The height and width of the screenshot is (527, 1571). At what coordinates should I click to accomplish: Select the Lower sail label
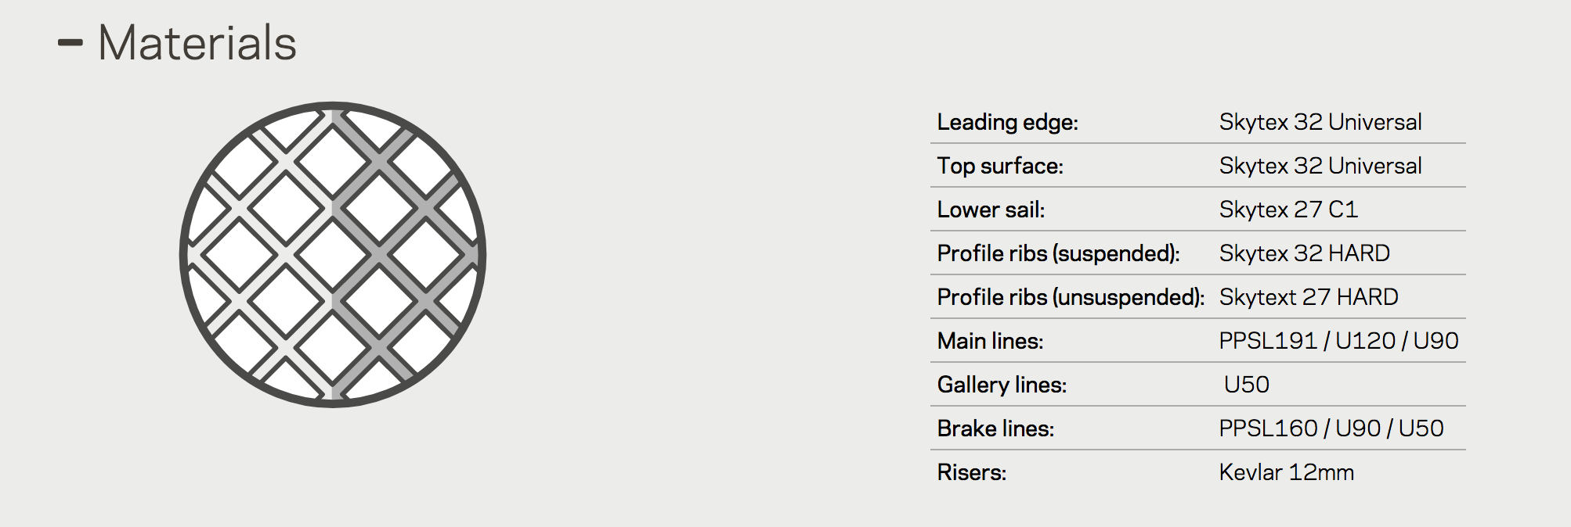click(x=991, y=210)
